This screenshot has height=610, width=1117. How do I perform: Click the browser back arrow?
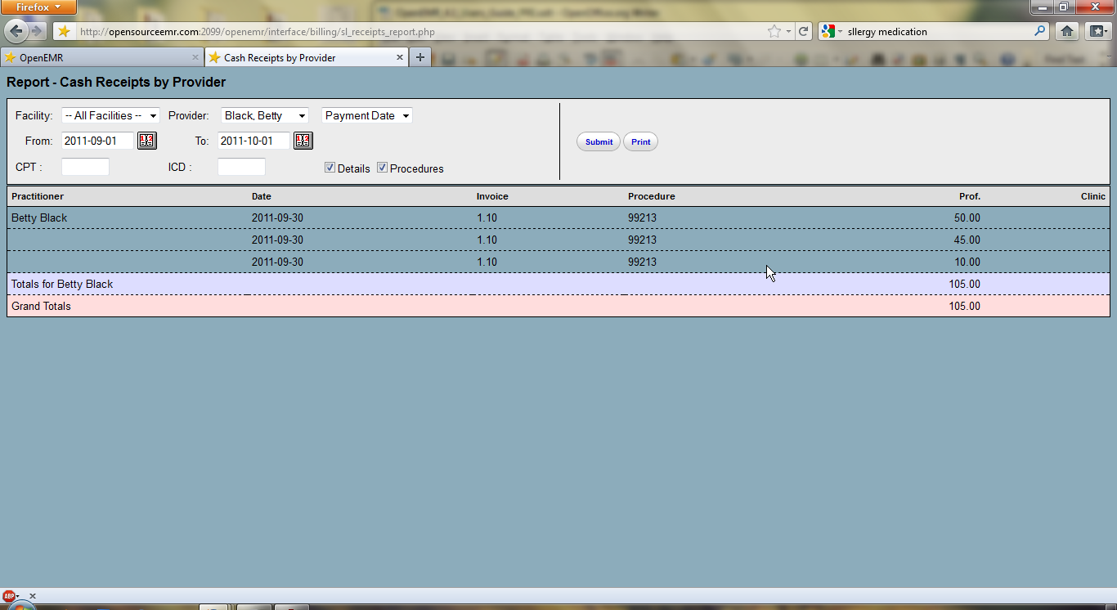point(16,31)
